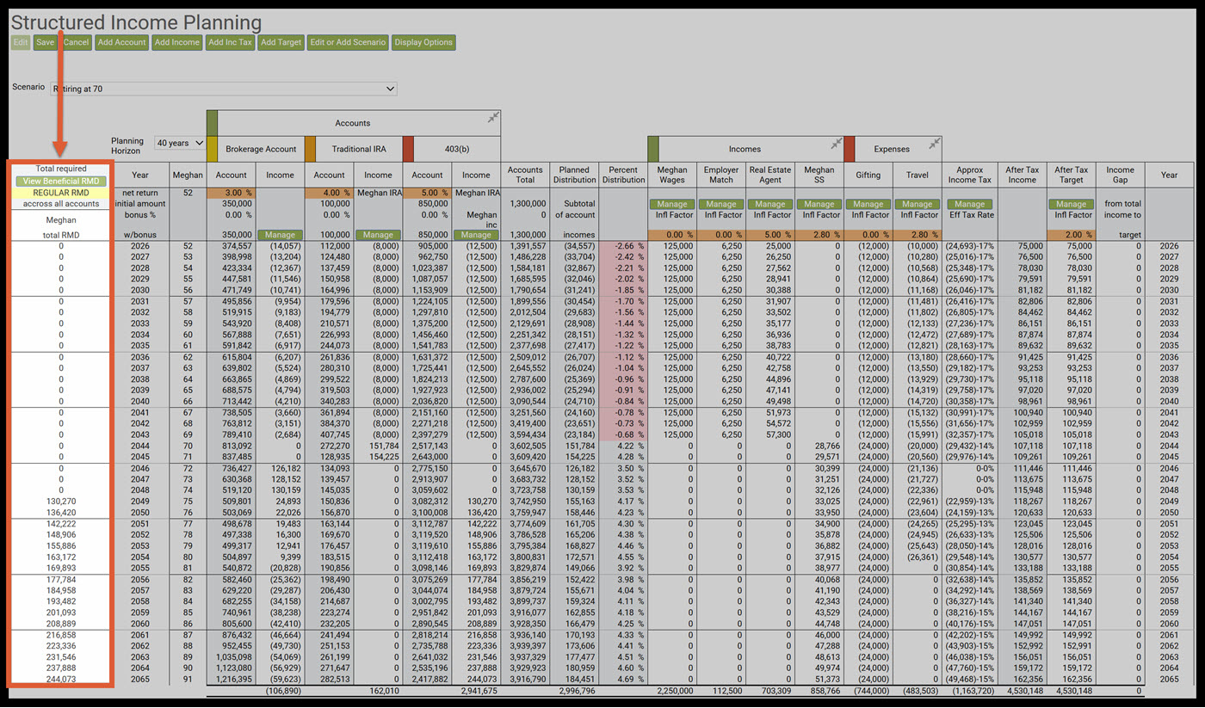The width and height of the screenshot is (1205, 708).
Task: Click the View Beneficial RMD button
Action: pyautogui.click(x=60, y=182)
